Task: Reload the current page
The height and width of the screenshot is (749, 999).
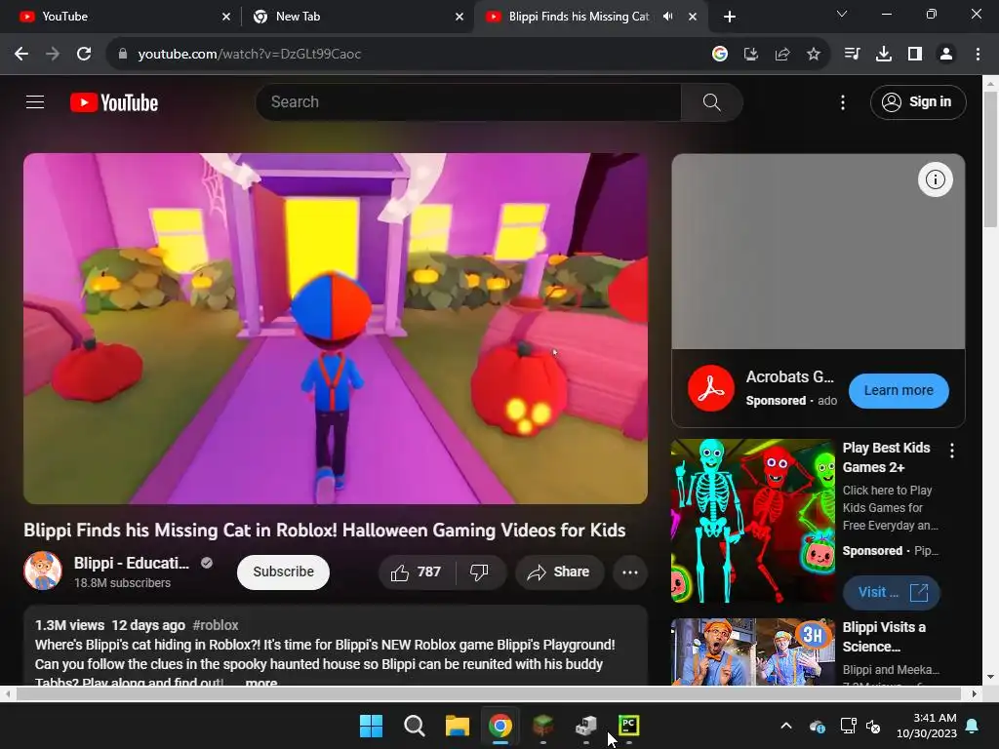Action: [84, 55]
